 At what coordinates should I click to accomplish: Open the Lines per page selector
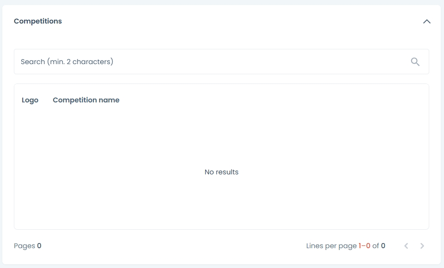point(331,246)
